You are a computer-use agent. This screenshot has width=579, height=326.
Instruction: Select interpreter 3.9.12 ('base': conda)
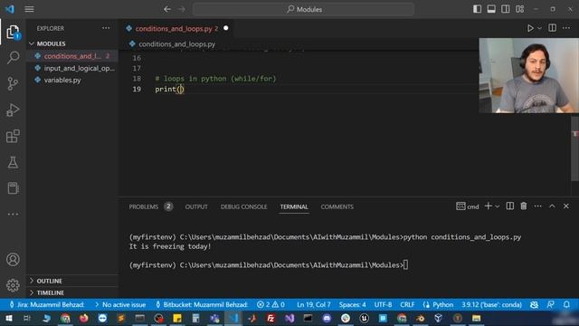point(491,305)
